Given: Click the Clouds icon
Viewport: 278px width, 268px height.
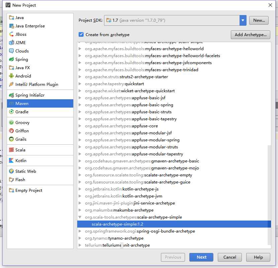Looking at the screenshot, I should (x=11, y=51).
